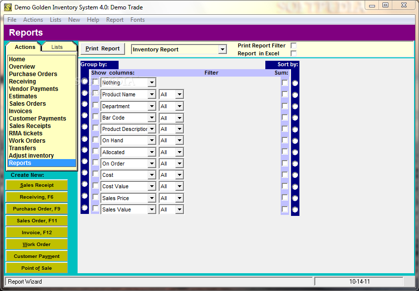Open the Fonts menu
This screenshot has height=291, width=419.
point(137,19)
